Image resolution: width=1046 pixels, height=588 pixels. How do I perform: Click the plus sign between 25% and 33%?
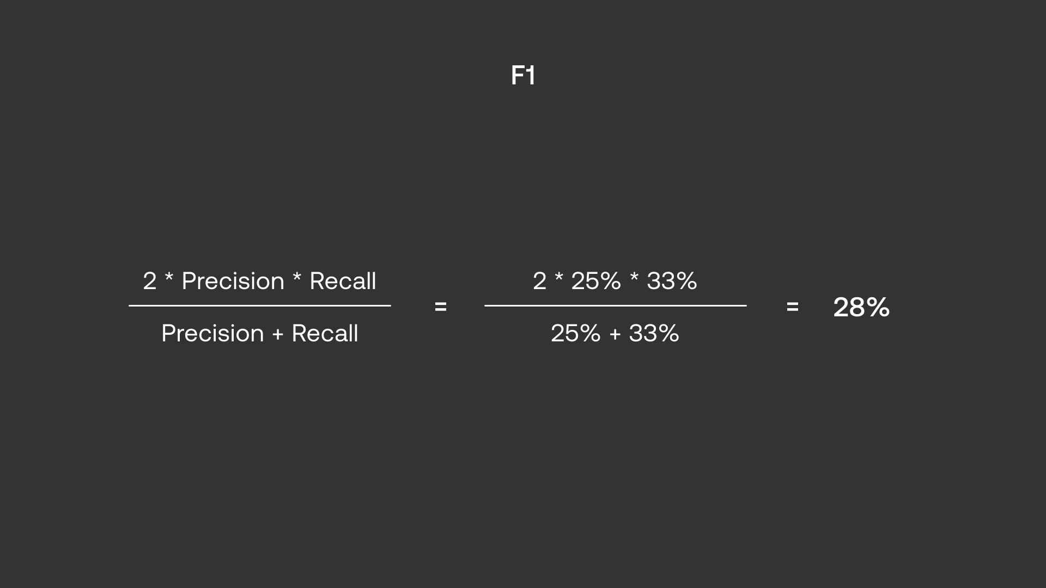615,334
